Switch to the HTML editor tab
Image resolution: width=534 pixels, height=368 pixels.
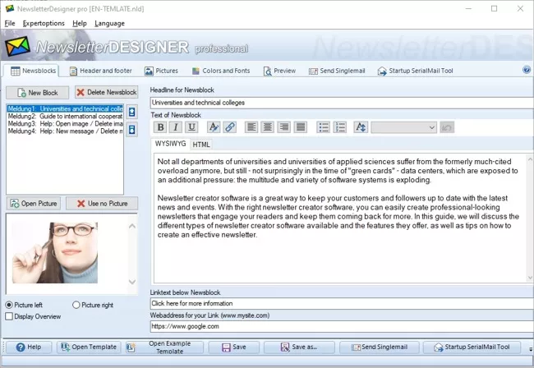click(x=201, y=145)
